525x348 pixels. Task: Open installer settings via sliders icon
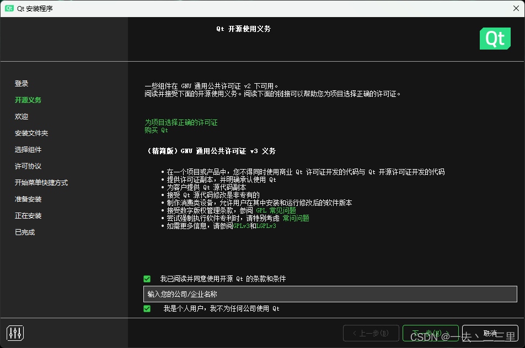click(15, 333)
